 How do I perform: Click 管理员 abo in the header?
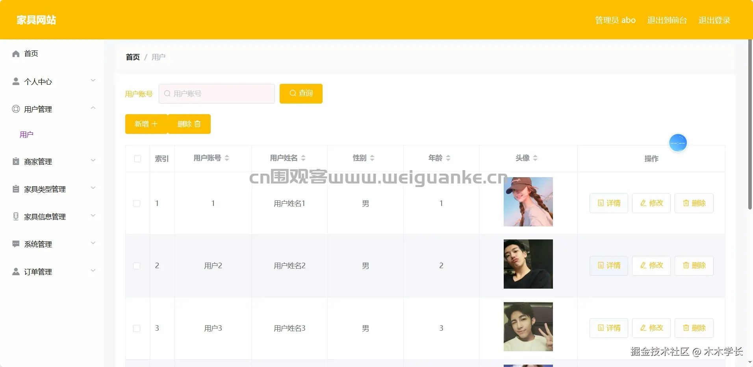615,20
